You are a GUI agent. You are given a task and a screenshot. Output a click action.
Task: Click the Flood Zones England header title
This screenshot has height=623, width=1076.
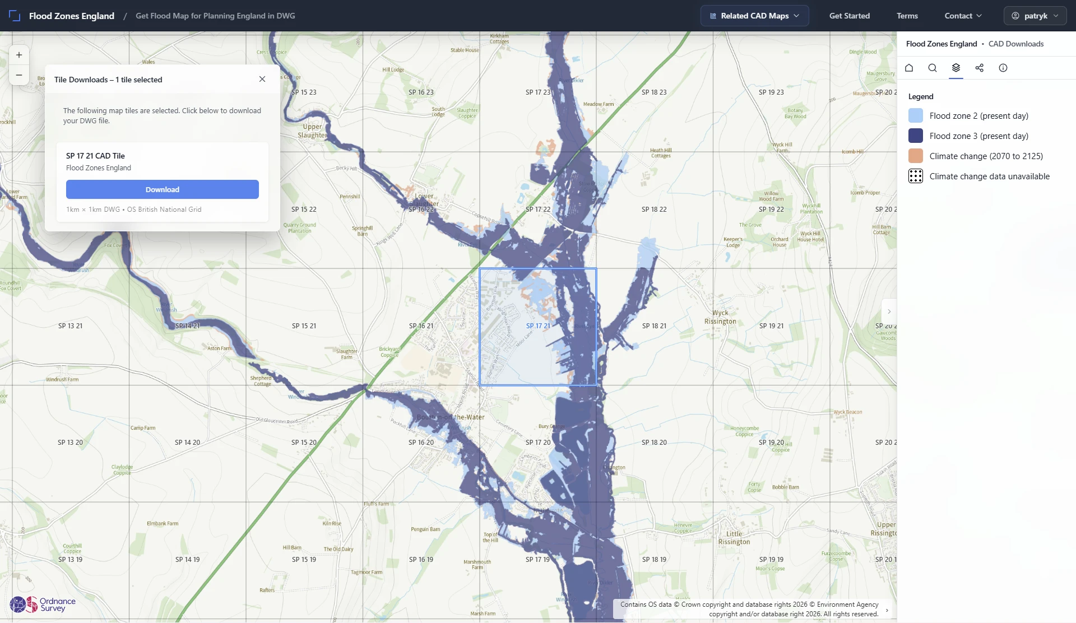(x=72, y=16)
